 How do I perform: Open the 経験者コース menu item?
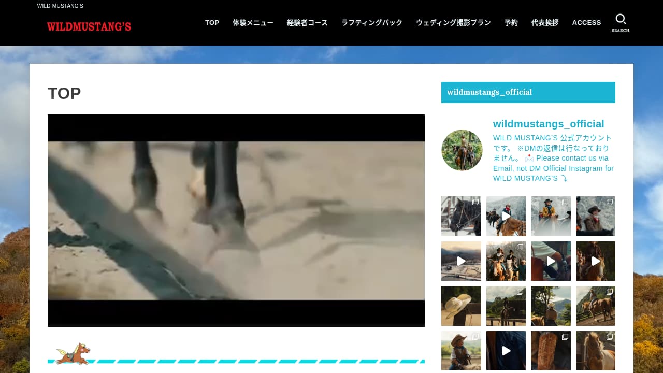(307, 23)
